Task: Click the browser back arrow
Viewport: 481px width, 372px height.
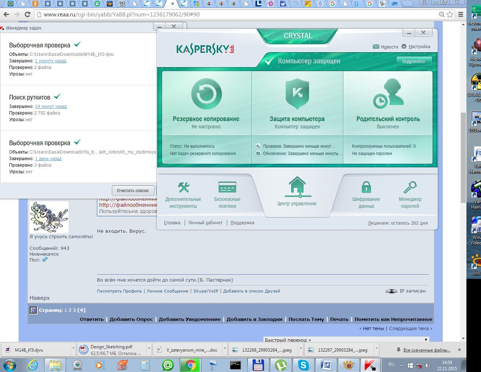Action: tap(6, 15)
